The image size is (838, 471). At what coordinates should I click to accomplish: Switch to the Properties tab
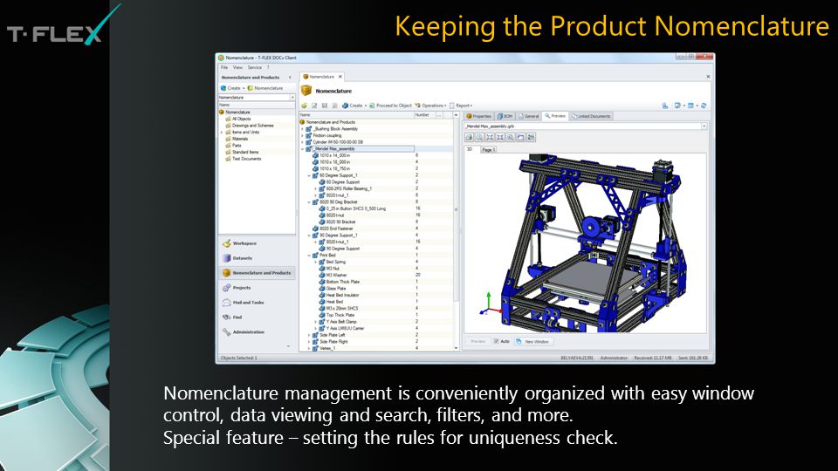pos(479,116)
